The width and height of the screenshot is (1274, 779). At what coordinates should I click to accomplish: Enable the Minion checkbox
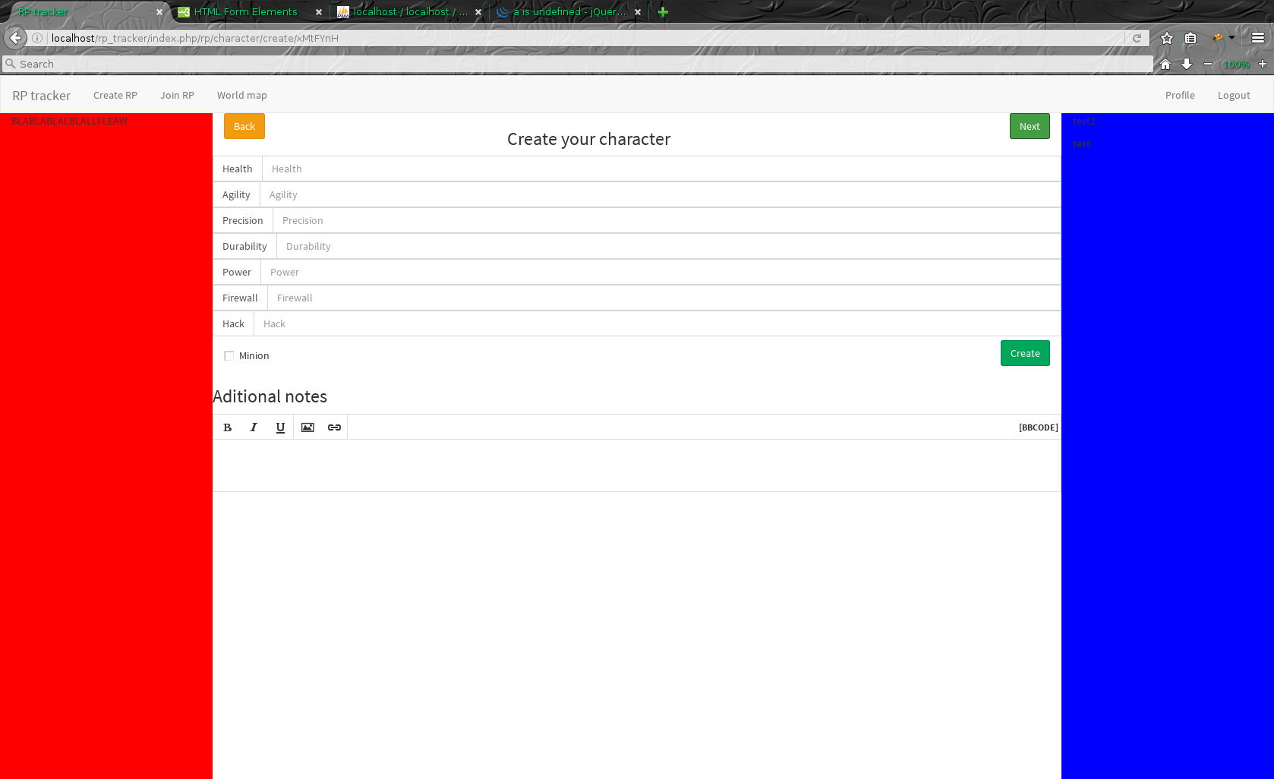tap(229, 356)
